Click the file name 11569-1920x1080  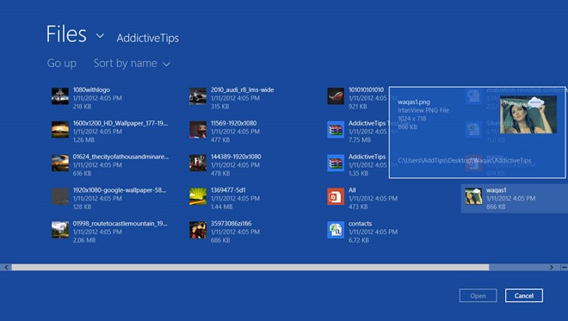pos(233,123)
